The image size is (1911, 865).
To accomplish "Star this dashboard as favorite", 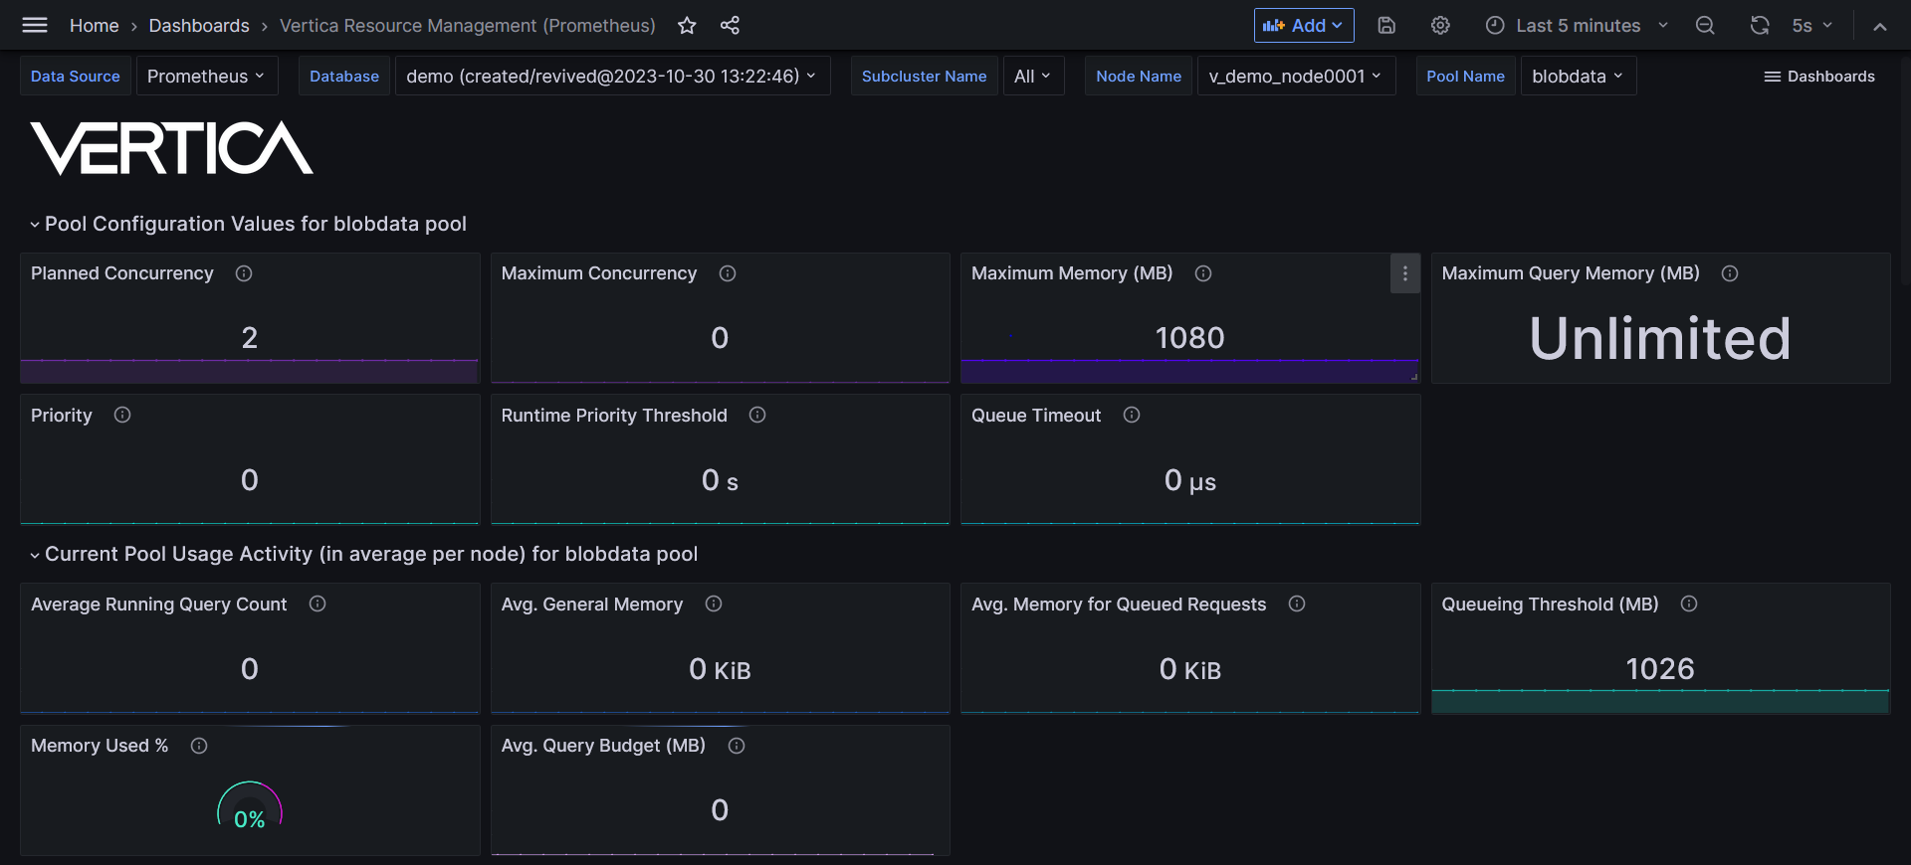I will tap(687, 26).
